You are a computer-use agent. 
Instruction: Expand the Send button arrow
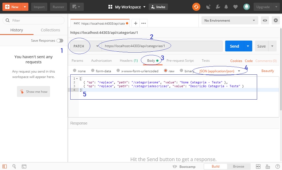click(x=248, y=46)
